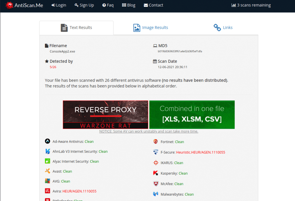Click the Malwarebytes icon

tap(156, 194)
